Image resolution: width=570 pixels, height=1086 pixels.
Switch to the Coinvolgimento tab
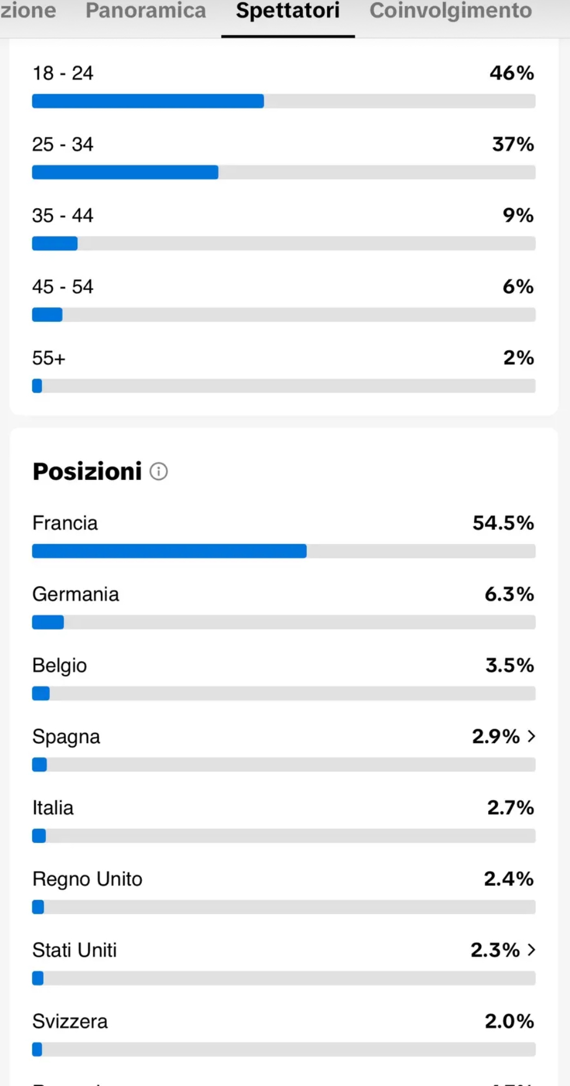(x=451, y=11)
